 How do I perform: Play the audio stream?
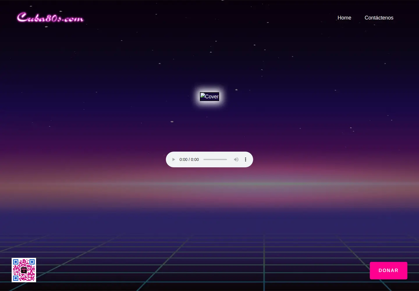tap(173, 159)
